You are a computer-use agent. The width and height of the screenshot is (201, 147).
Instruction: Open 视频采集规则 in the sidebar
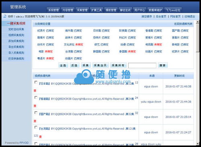[16, 35]
